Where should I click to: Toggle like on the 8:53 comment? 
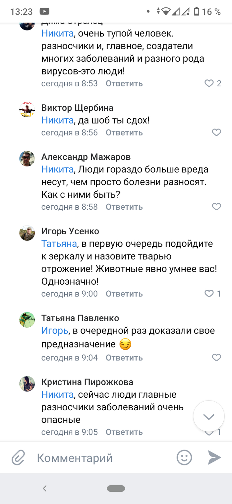tap(209, 83)
